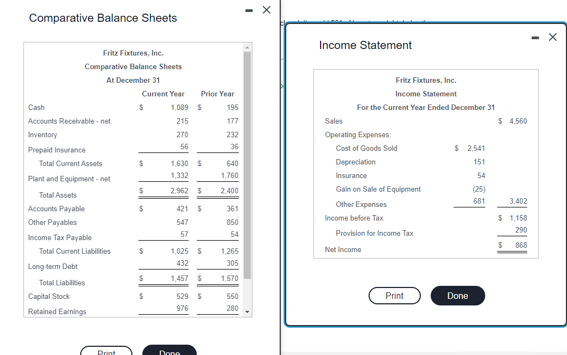Click the close X on Comparative Balance Sheets window
The height and width of the screenshot is (355, 567).
pos(266,9)
